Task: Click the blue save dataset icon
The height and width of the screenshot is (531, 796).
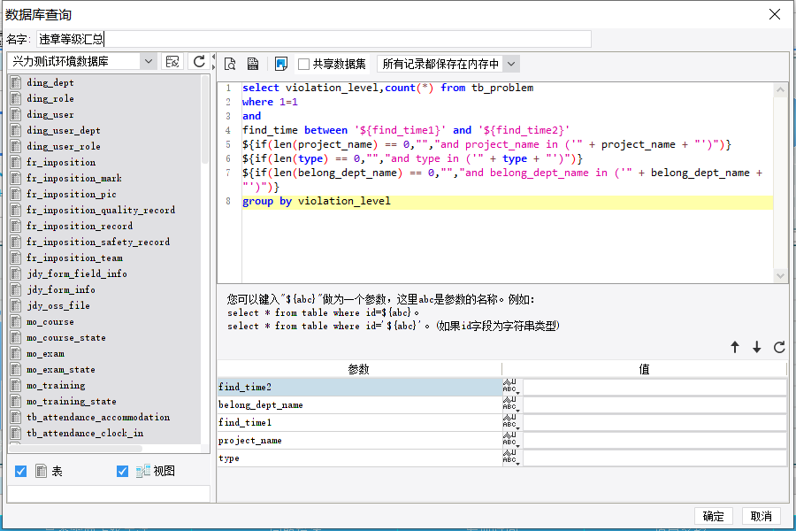Action: [280, 64]
